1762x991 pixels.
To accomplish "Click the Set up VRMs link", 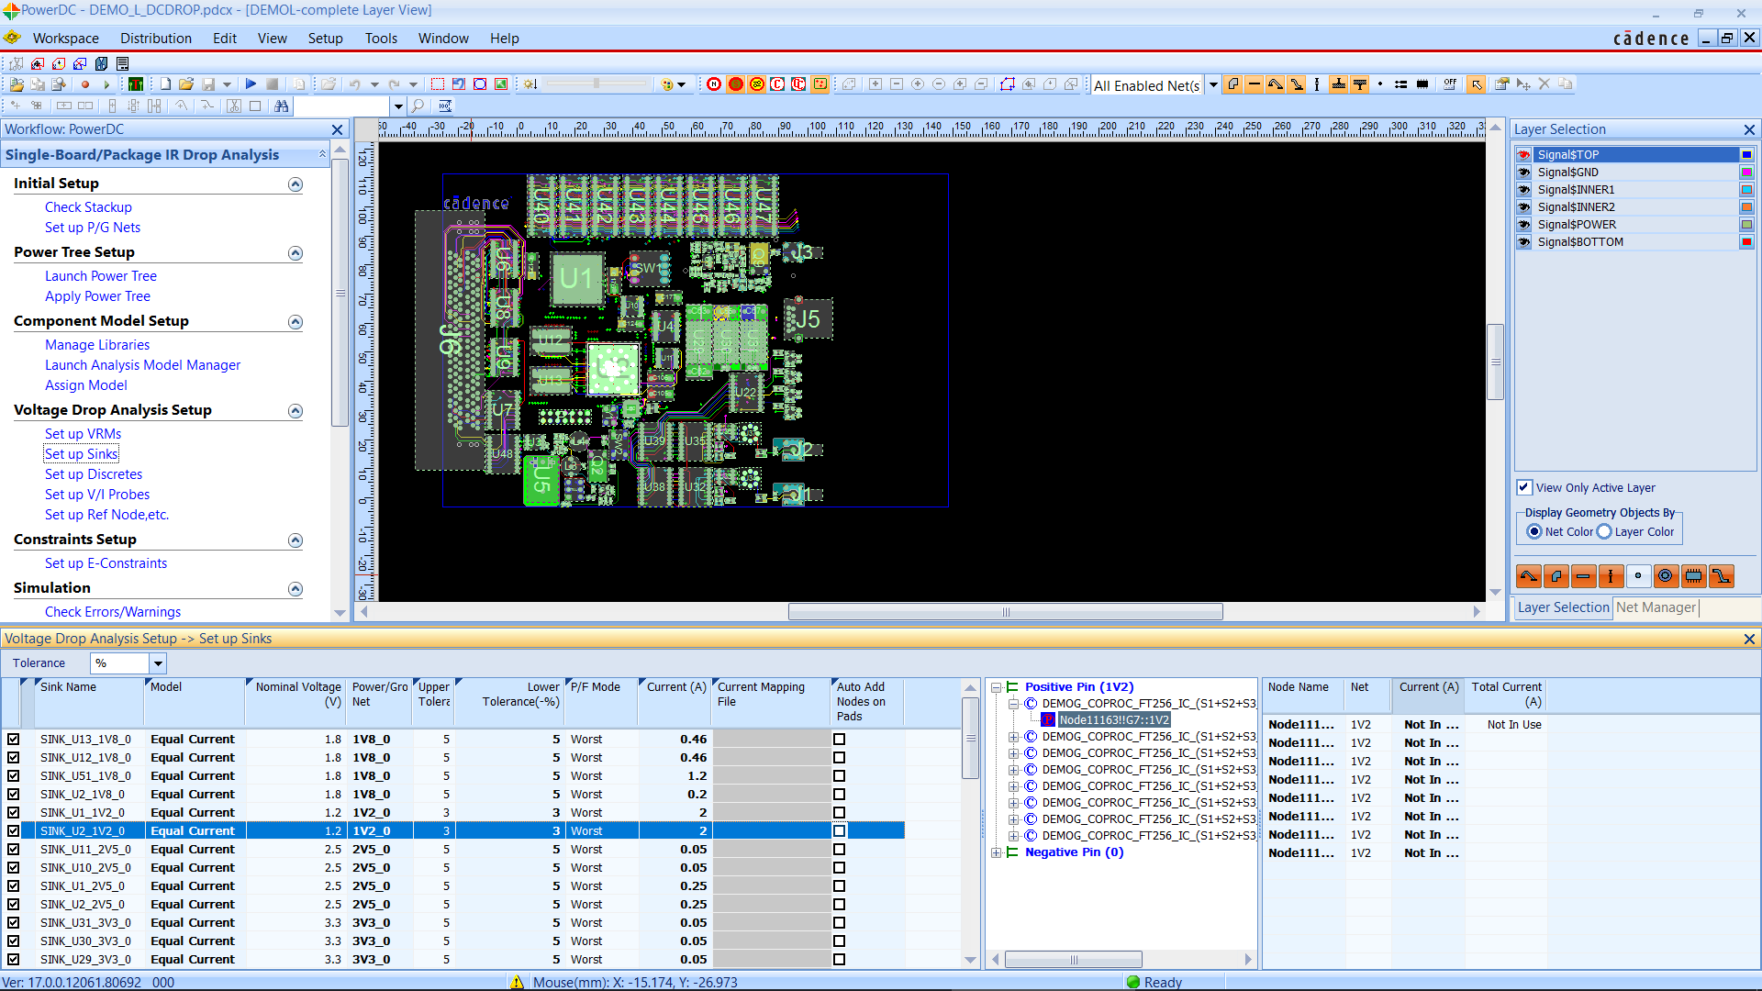I will (x=83, y=434).
